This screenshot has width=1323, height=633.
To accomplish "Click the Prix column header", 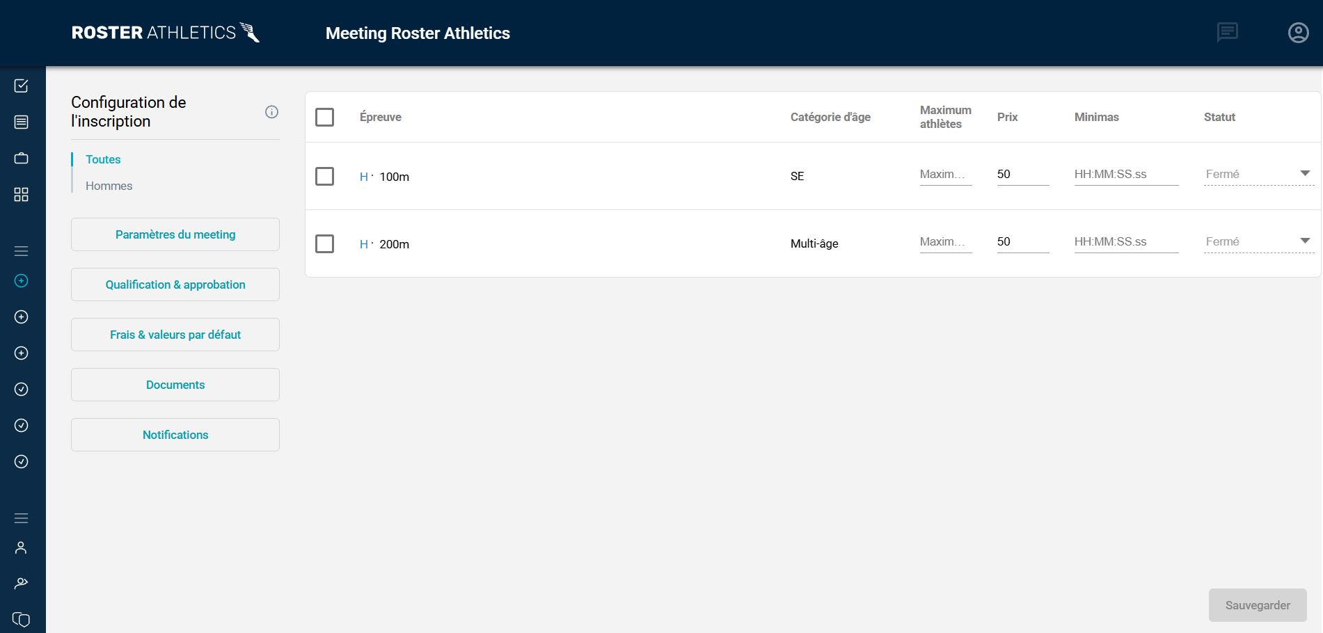I will [x=1007, y=117].
